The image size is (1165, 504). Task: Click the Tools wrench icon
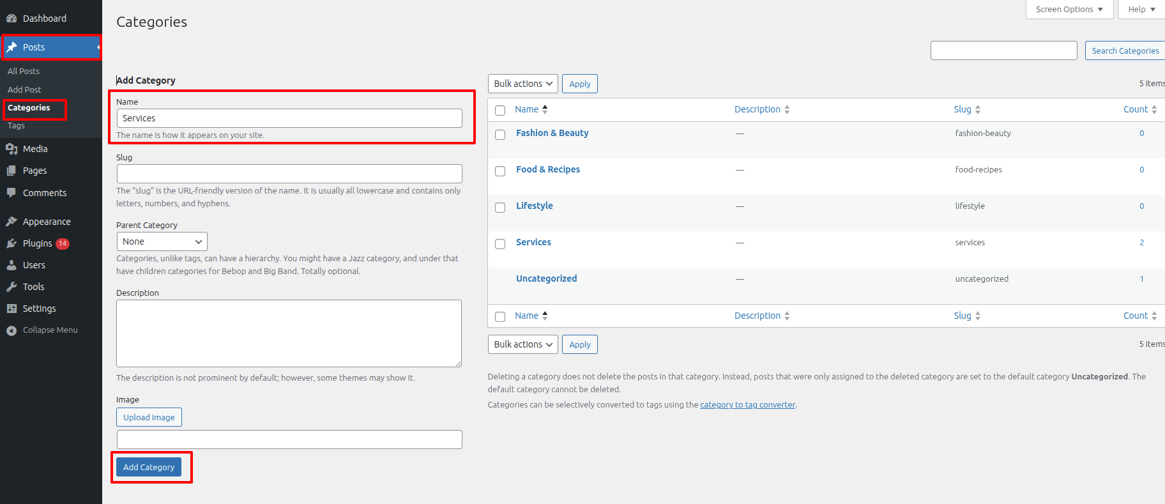[x=11, y=287]
